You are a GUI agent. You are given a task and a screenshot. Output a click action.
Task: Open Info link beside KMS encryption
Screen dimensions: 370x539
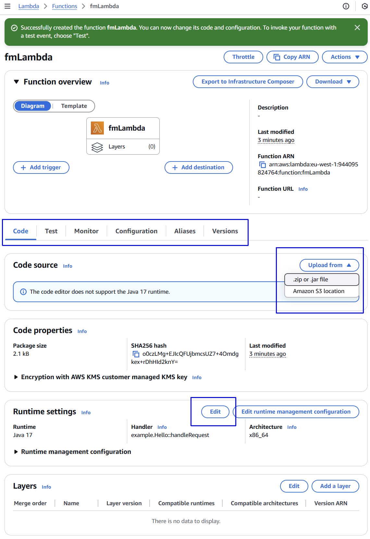tap(197, 378)
